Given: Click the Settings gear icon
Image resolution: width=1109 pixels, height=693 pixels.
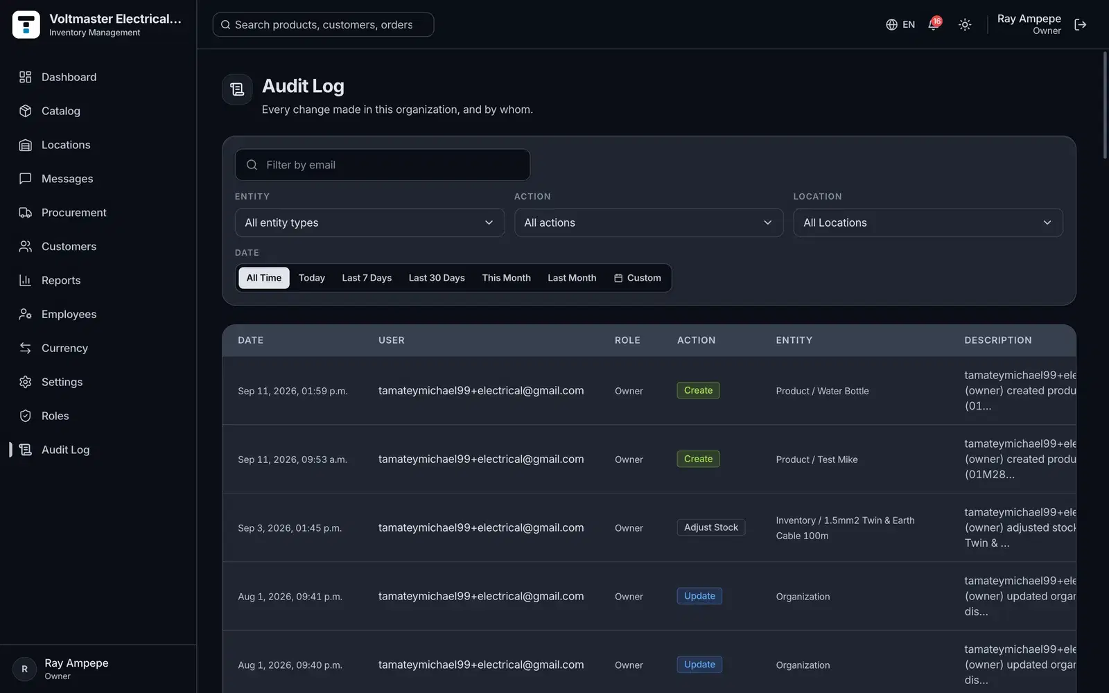Looking at the screenshot, I should coord(26,382).
